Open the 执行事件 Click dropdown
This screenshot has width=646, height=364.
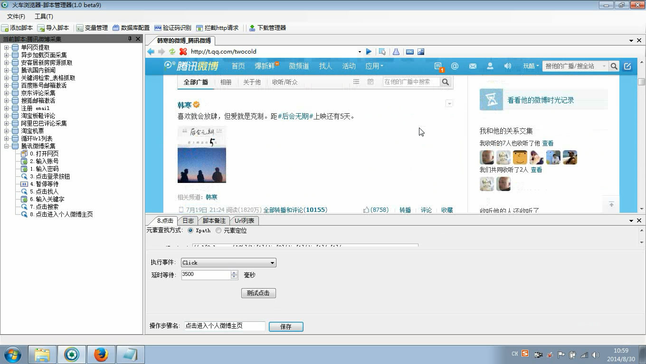tap(228, 263)
